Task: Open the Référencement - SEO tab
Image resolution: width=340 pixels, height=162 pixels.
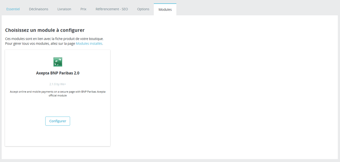Action: pos(112,9)
